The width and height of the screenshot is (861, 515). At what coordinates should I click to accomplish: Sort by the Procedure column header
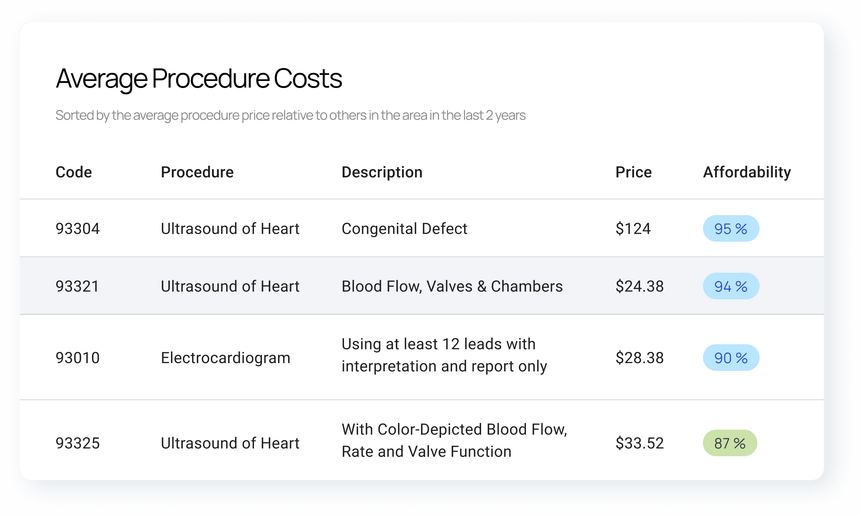pos(197,172)
